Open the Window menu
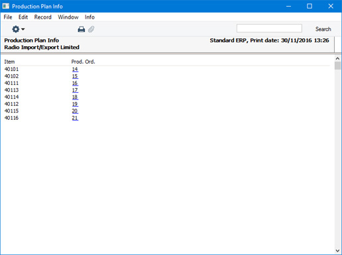Image resolution: width=342 pixels, height=255 pixels. (x=68, y=17)
